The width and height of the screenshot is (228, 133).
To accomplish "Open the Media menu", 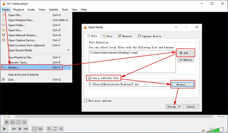I will 6,9.
